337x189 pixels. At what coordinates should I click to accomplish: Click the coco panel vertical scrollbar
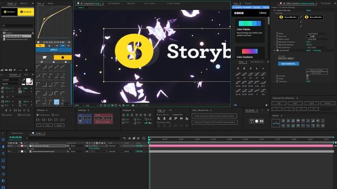point(269,21)
